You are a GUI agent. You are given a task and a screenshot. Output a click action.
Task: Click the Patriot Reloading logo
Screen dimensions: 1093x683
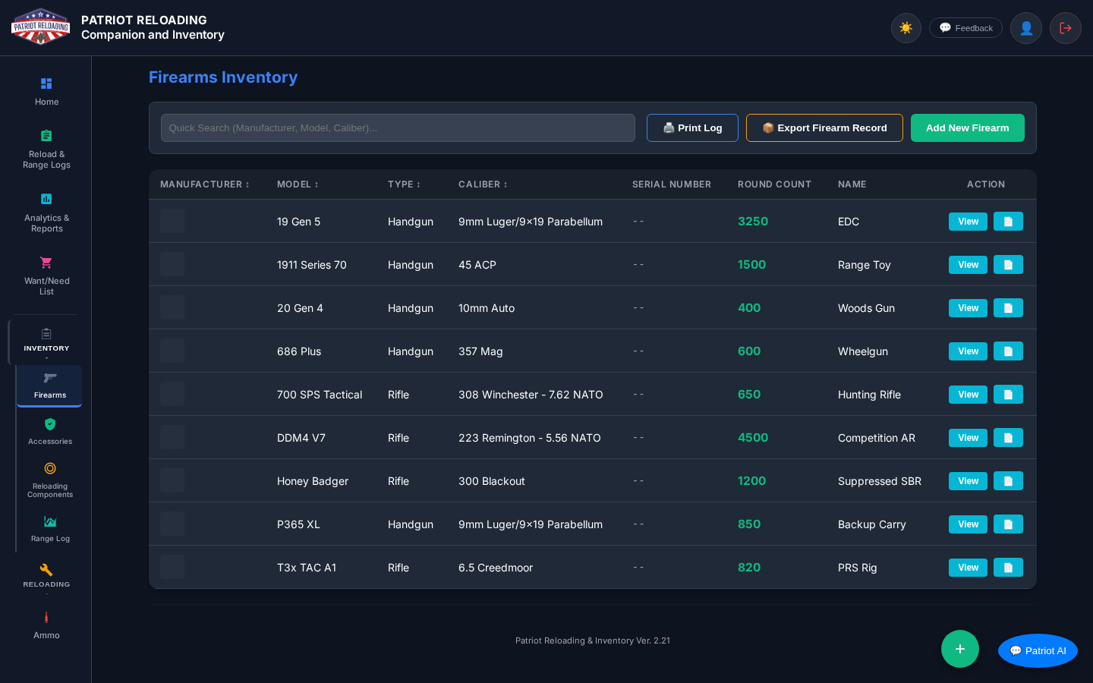[40, 27]
